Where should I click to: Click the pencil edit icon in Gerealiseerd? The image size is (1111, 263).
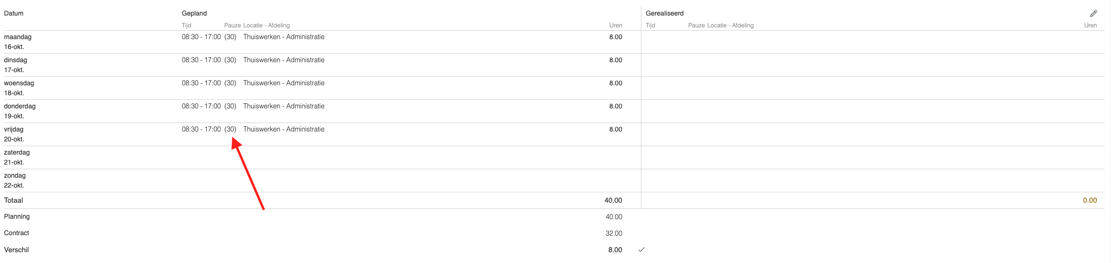click(x=1094, y=14)
